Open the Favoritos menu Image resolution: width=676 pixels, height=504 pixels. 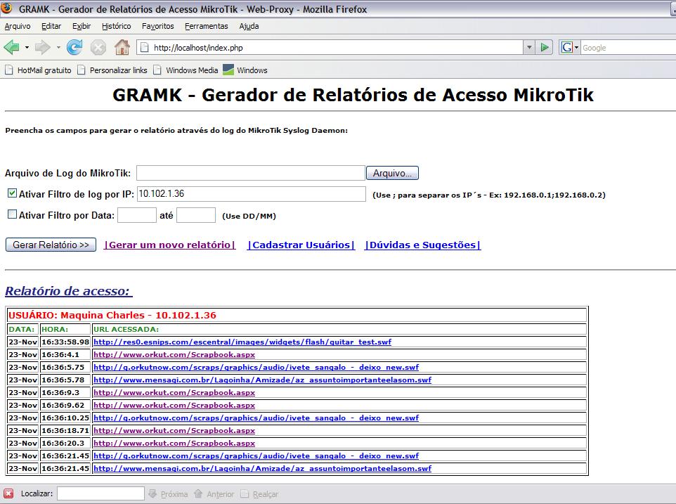pyautogui.click(x=158, y=26)
